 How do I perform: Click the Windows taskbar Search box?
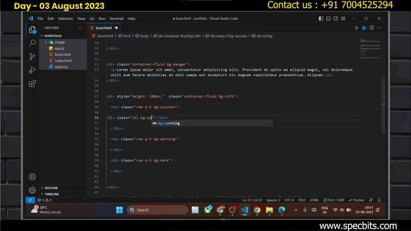click(x=157, y=210)
